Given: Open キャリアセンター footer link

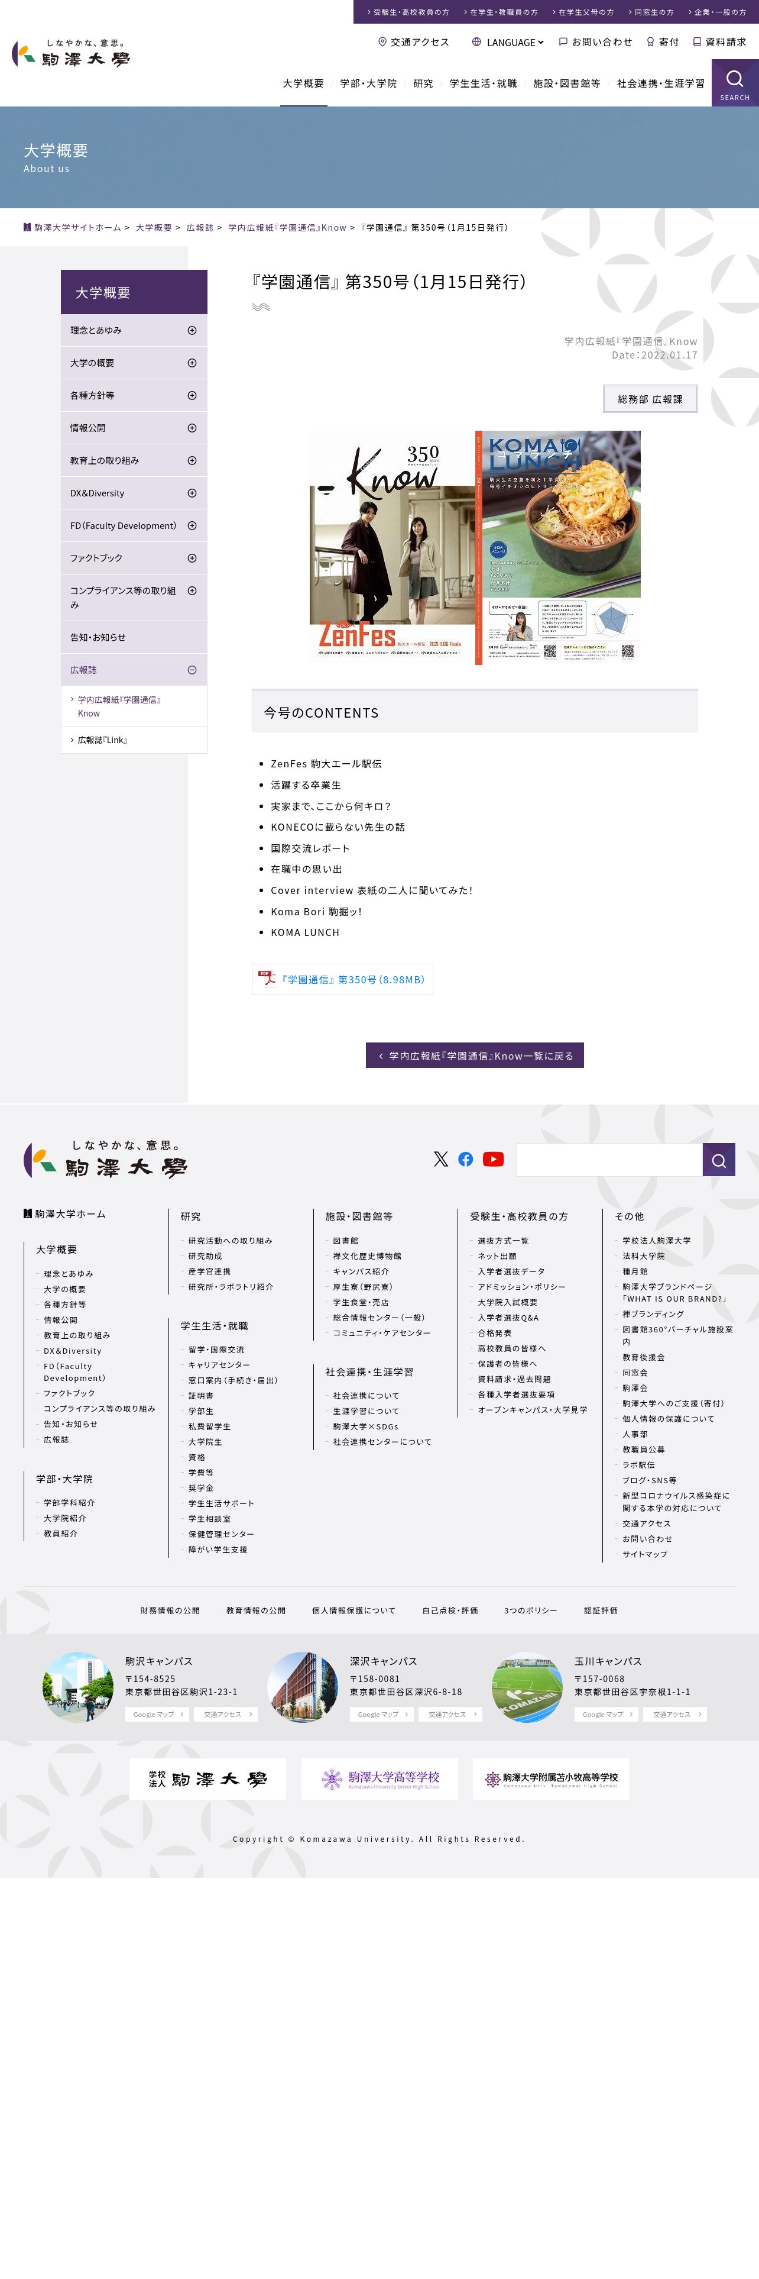Looking at the screenshot, I should pyautogui.click(x=219, y=1365).
